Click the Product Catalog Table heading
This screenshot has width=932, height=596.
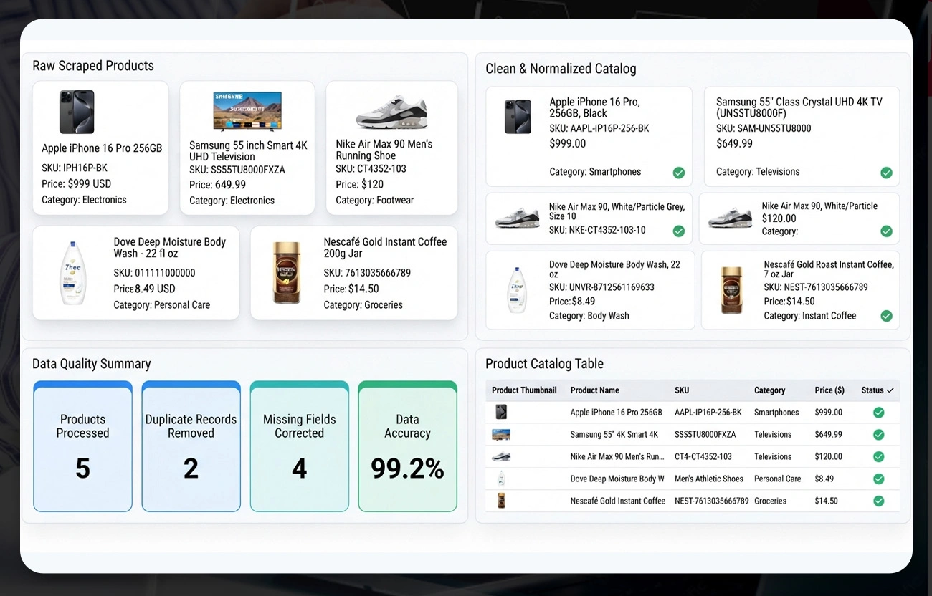tap(545, 364)
